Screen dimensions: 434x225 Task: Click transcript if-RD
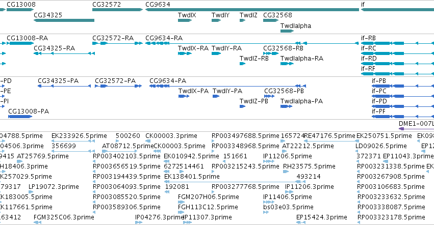(x=369, y=59)
